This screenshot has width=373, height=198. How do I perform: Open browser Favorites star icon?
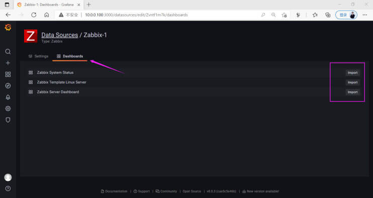[x=315, y=15]
